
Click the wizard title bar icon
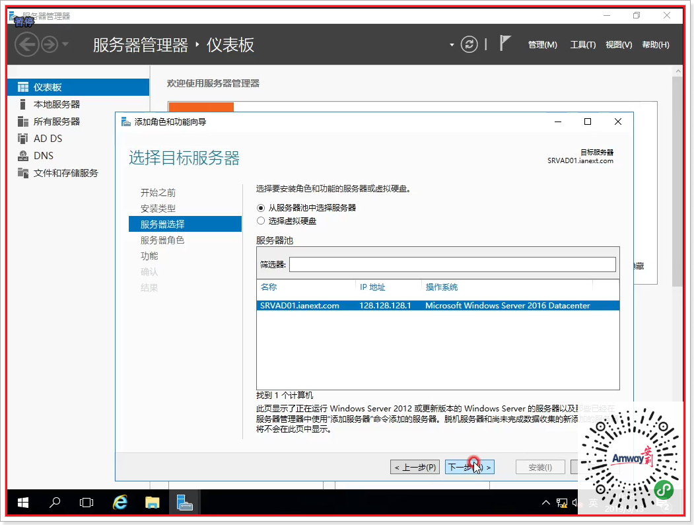pos(125,122)
